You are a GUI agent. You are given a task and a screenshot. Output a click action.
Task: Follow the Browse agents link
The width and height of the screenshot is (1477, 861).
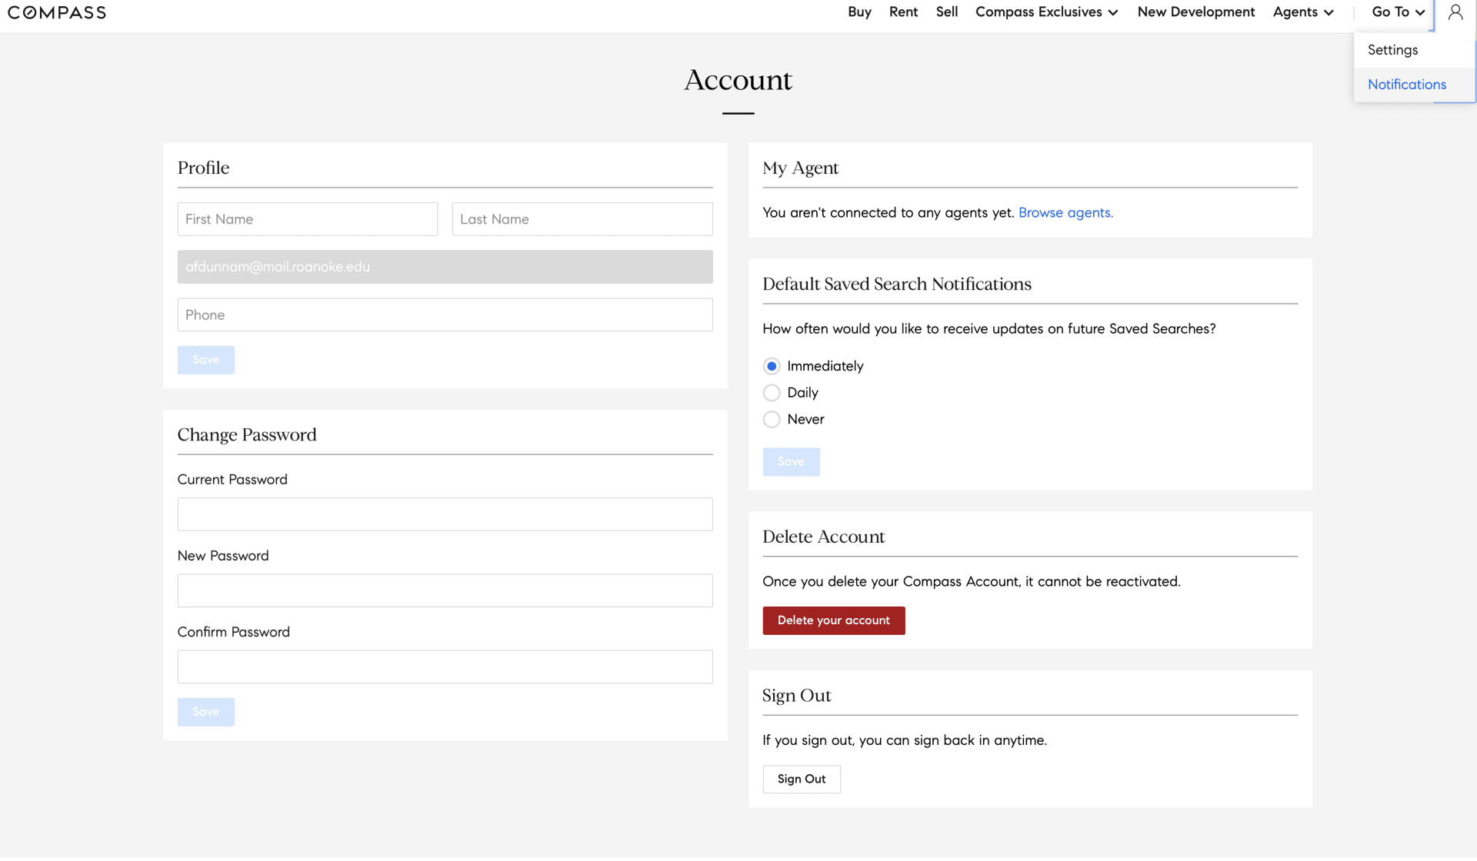point(1065,213)
